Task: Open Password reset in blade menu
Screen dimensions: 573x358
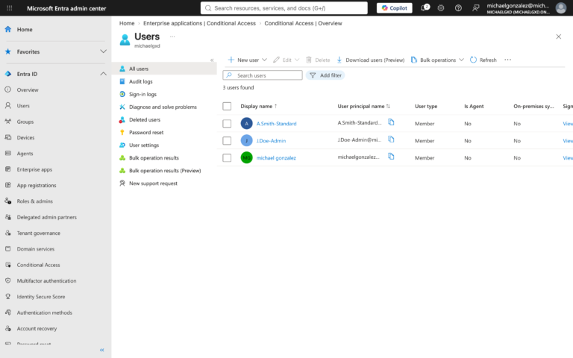Action: coord(146,133)
